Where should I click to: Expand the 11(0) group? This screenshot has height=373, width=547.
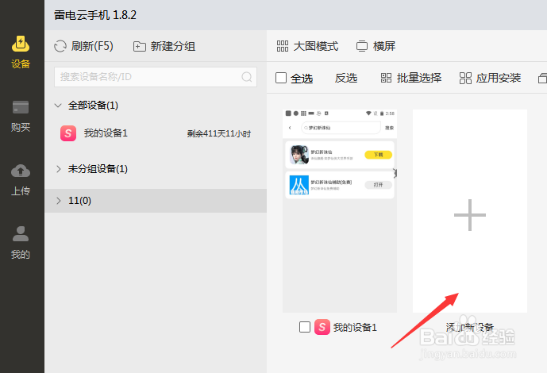[58, 201]
